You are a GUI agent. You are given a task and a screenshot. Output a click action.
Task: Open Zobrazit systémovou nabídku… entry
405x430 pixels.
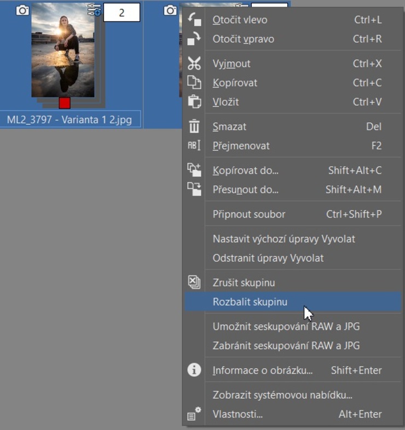293,395
